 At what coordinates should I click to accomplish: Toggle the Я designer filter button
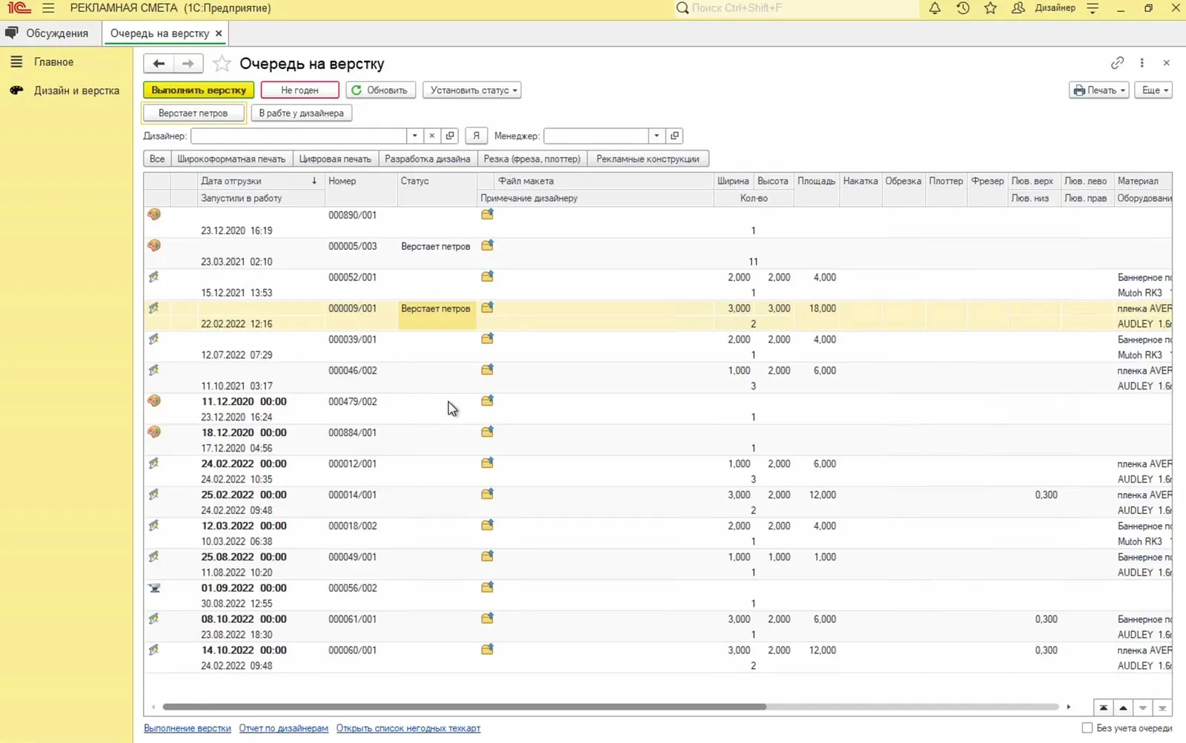coord(477,136)
